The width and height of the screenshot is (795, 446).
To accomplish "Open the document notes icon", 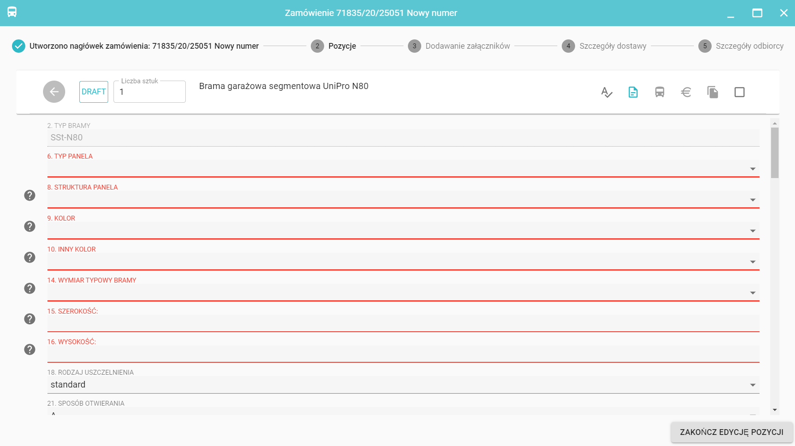I will pyautogui.click(x=633, y=92).
